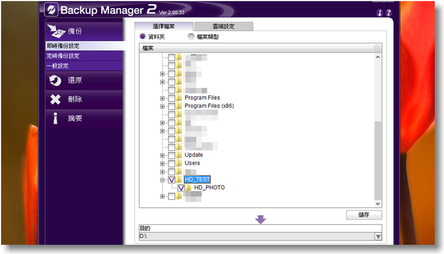444x254 pixels.
Task: Click the HD_PHOTO folder icon
Action: (x=188, y=187)
